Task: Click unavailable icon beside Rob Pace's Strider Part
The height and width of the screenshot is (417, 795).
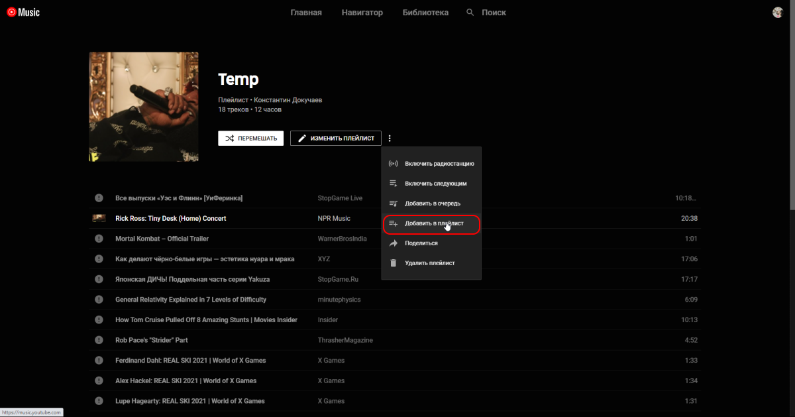Action: 99,340
